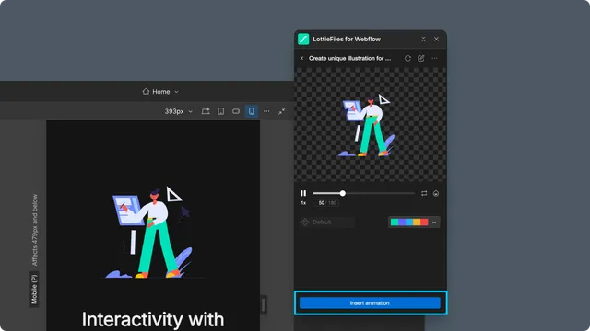Click the 'LottieFiles for Webflow' title text
The width and height of the screenshot is (590, 331).
pos(347,39)
